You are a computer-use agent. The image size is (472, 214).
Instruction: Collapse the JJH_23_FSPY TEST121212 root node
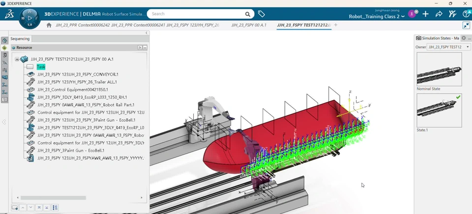[17, 59]
